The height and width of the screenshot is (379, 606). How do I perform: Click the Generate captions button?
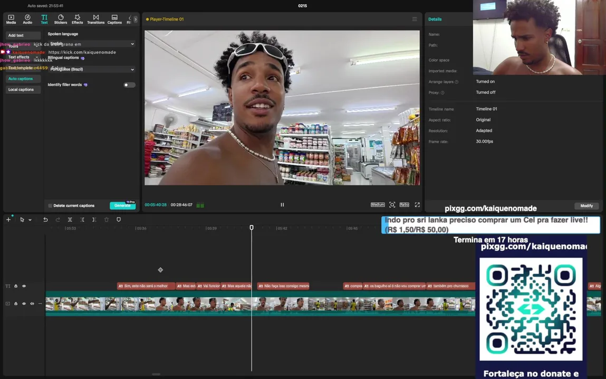pyautogui.click(x=122, y=205)
